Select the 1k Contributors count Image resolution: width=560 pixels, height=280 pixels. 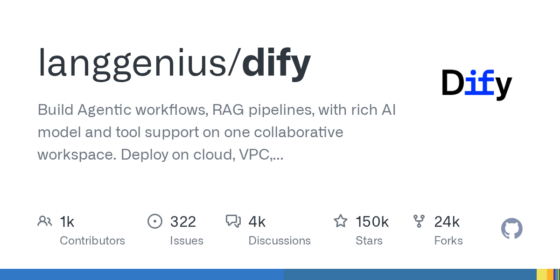(x=67, y=222)
